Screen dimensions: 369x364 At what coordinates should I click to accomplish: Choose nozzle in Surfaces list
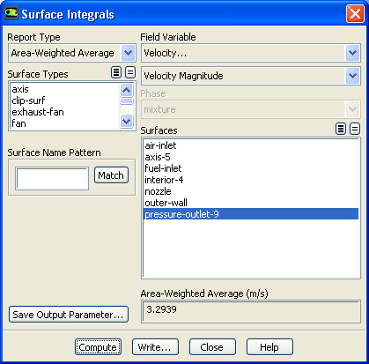[x=158, y=191]
